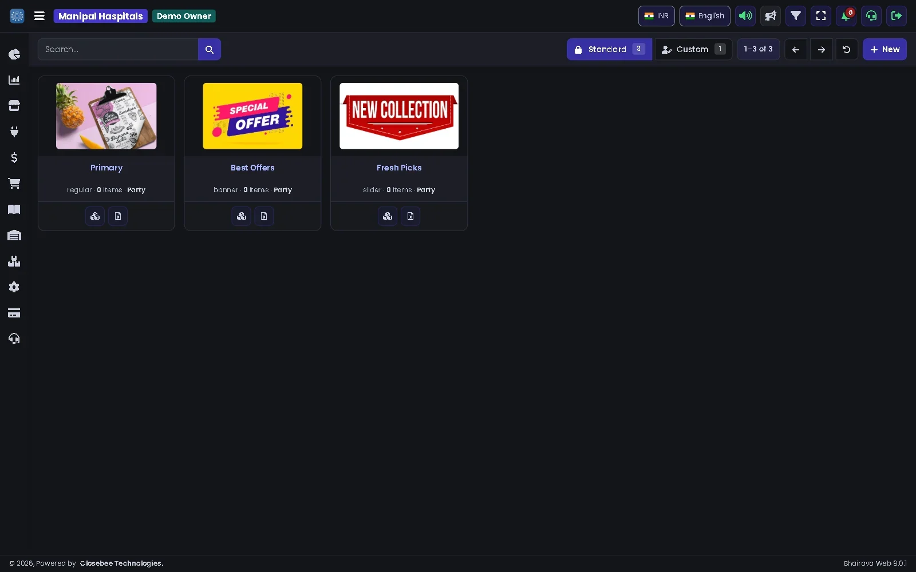
Task: Toggle sound with the green speaker icon
Action: [x=745, y=16]
